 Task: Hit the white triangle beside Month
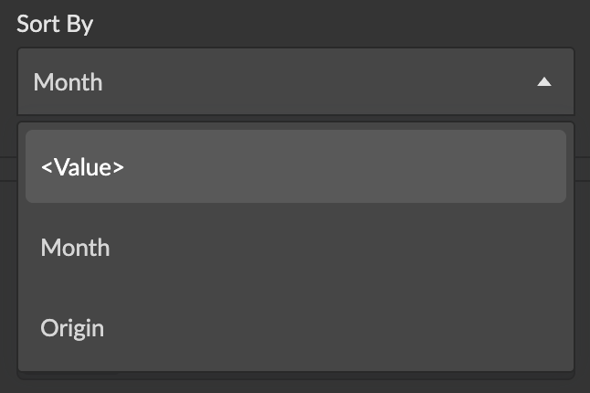coord(544,82)
